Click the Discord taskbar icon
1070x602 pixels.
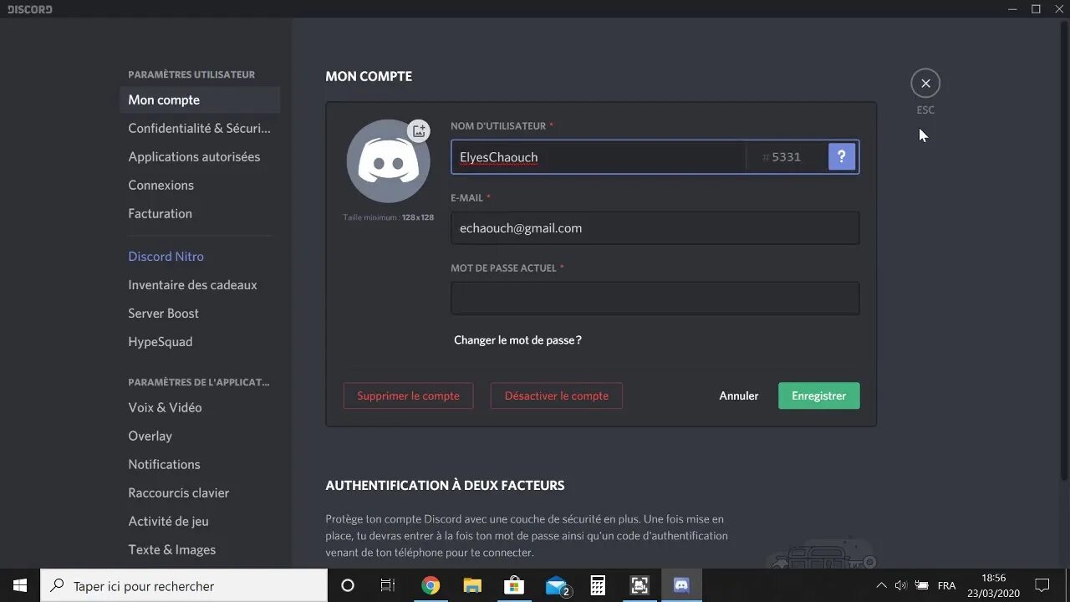tap(681, 585)
